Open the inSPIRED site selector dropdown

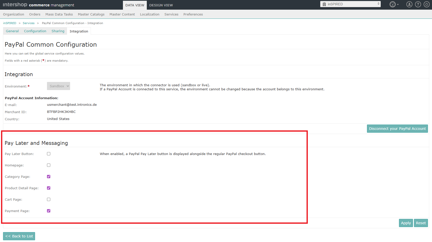(x=350, y=4)
